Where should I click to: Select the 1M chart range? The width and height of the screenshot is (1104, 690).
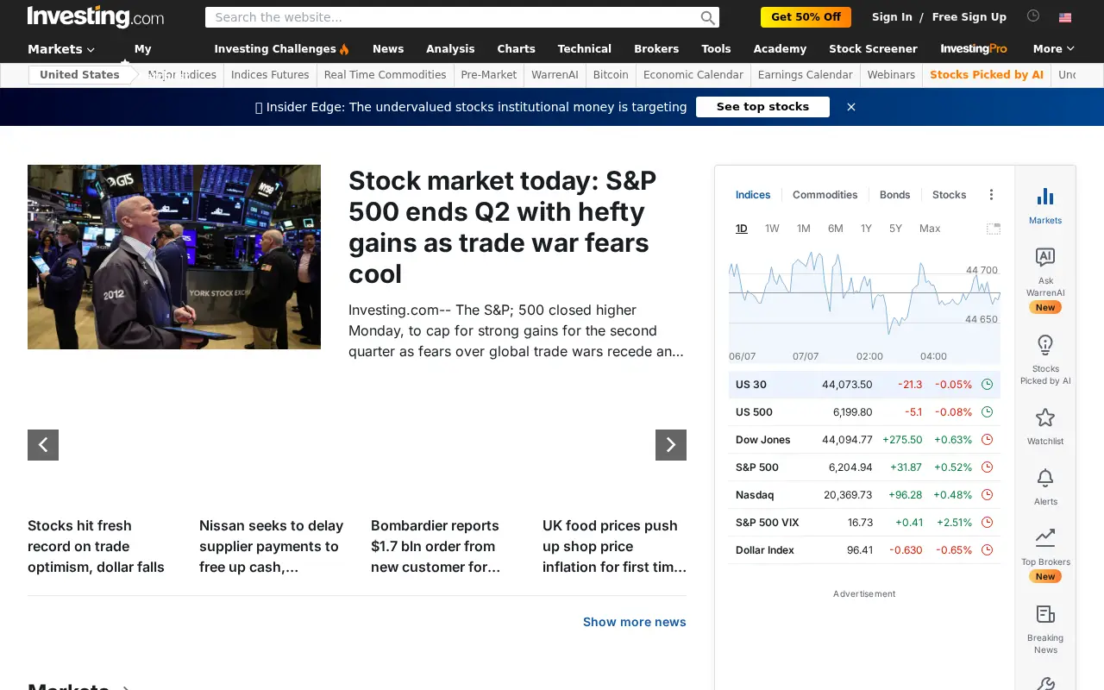(803, 229)
